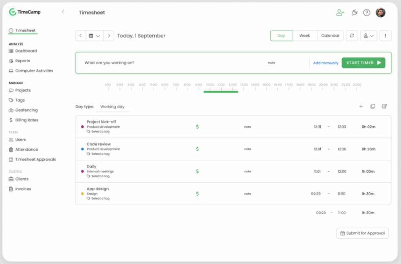Click the blue color dot of Code review

coord(82,149)
